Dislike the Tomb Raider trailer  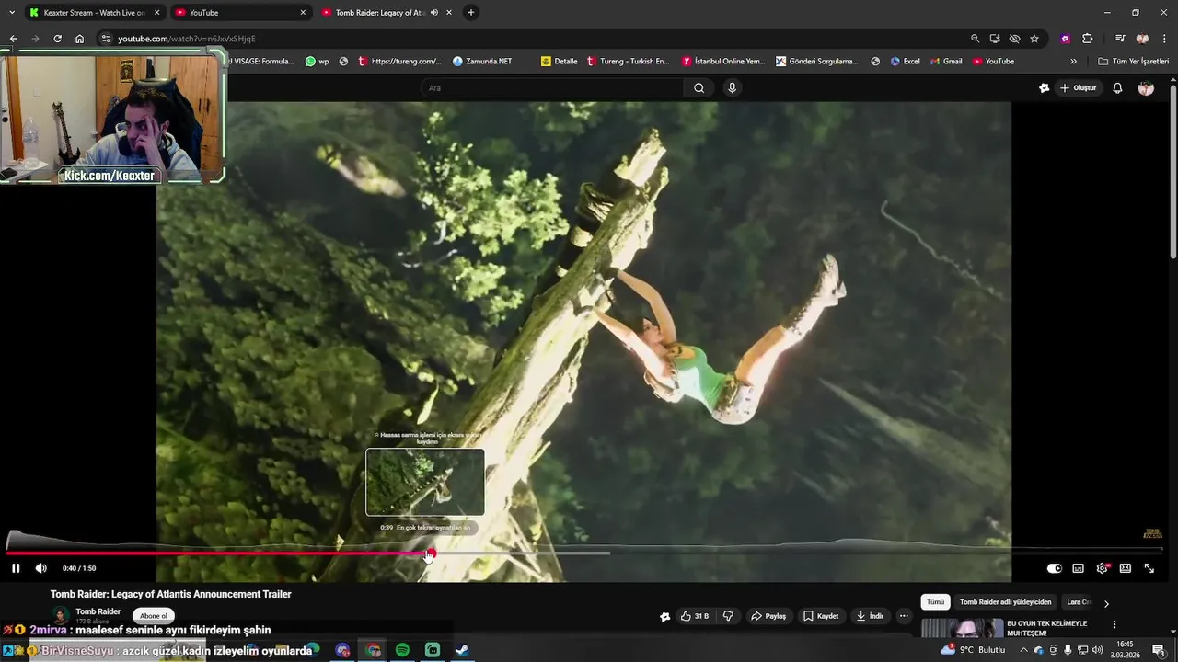pyautogui.click(x=728, y=616)
